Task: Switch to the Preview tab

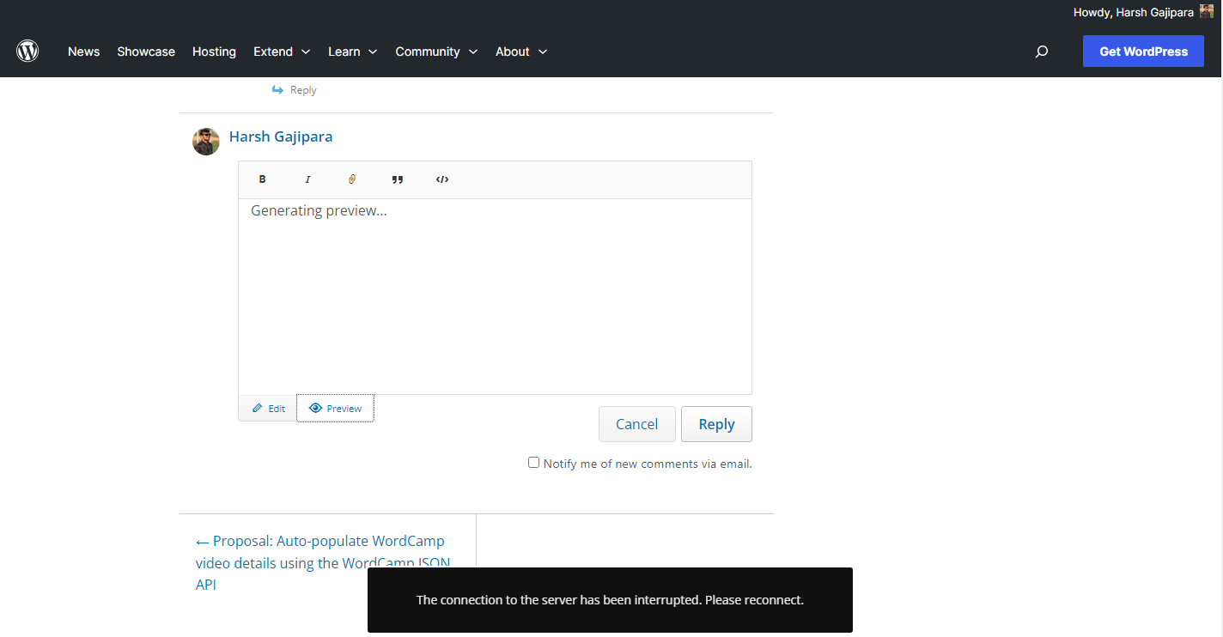Action: click(336, 409)
